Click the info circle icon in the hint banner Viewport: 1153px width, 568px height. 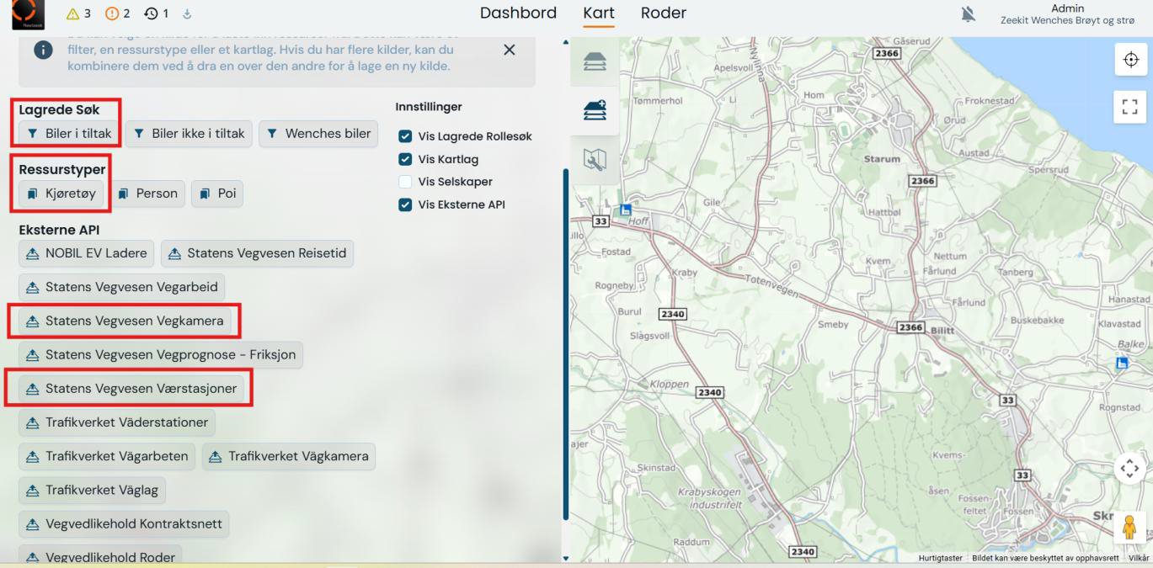click(x=42, y=50)
